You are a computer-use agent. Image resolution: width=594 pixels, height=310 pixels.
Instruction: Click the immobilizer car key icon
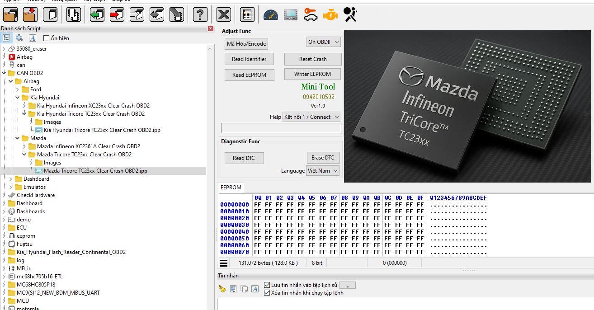[x=311, y=14]
